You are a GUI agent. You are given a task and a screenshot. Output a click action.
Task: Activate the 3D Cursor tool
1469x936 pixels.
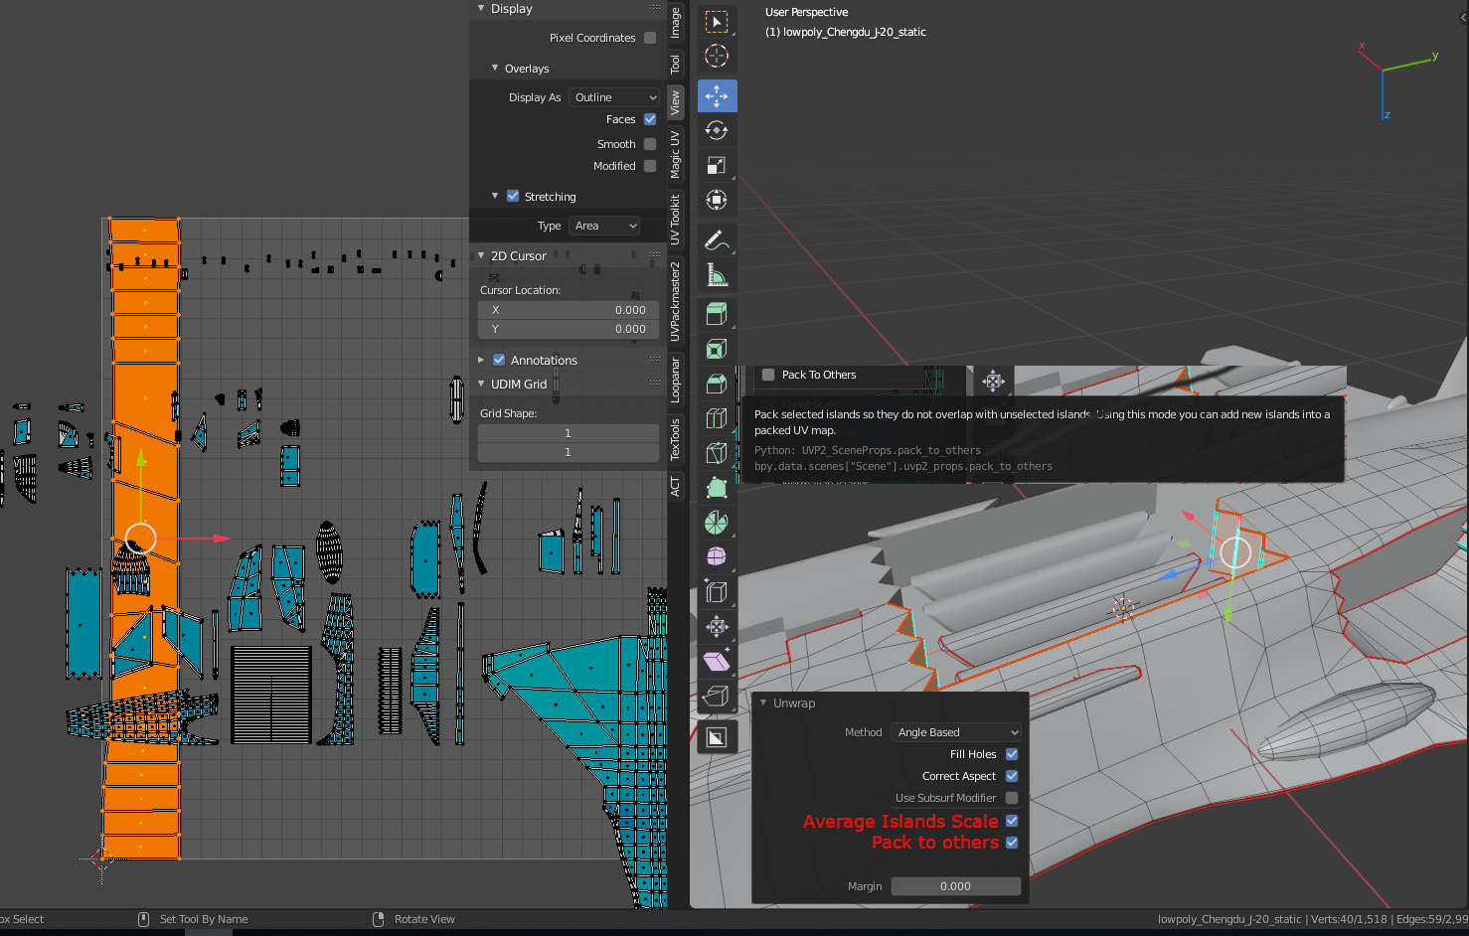717,57
